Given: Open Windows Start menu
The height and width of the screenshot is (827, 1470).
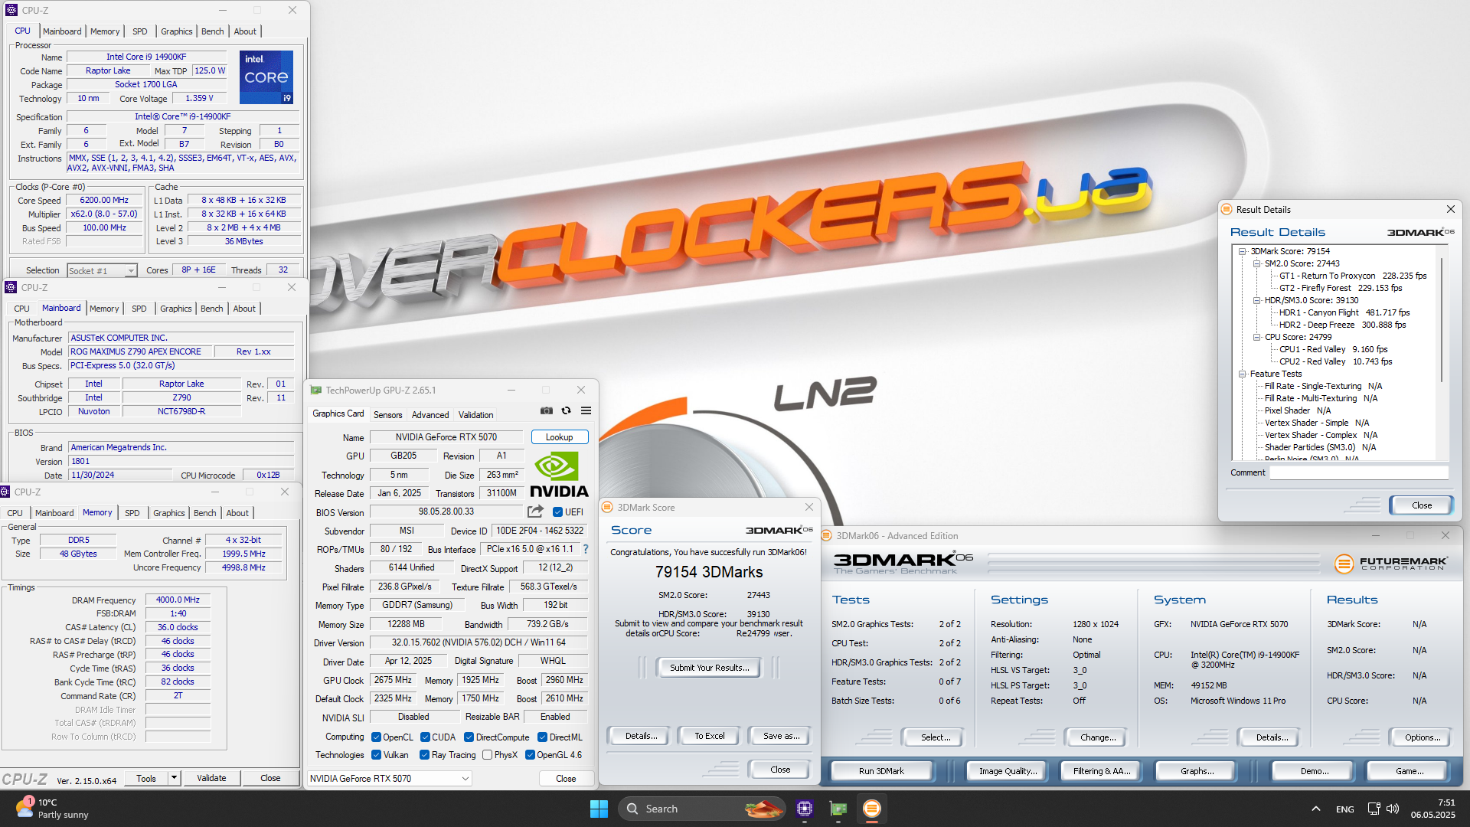Looking at the screenshot, I should coord(599,809).
